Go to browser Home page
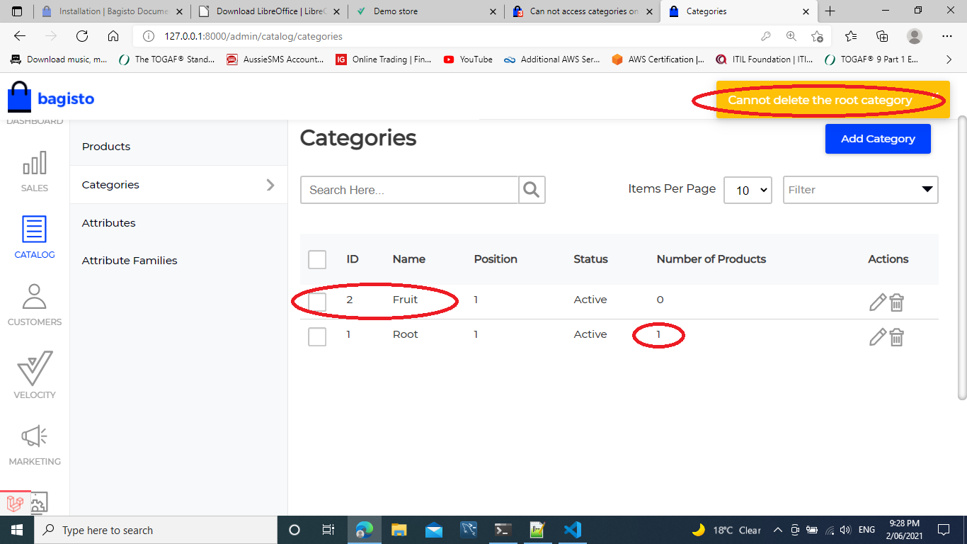Screen dimensions: 967x544 point(113,36)
